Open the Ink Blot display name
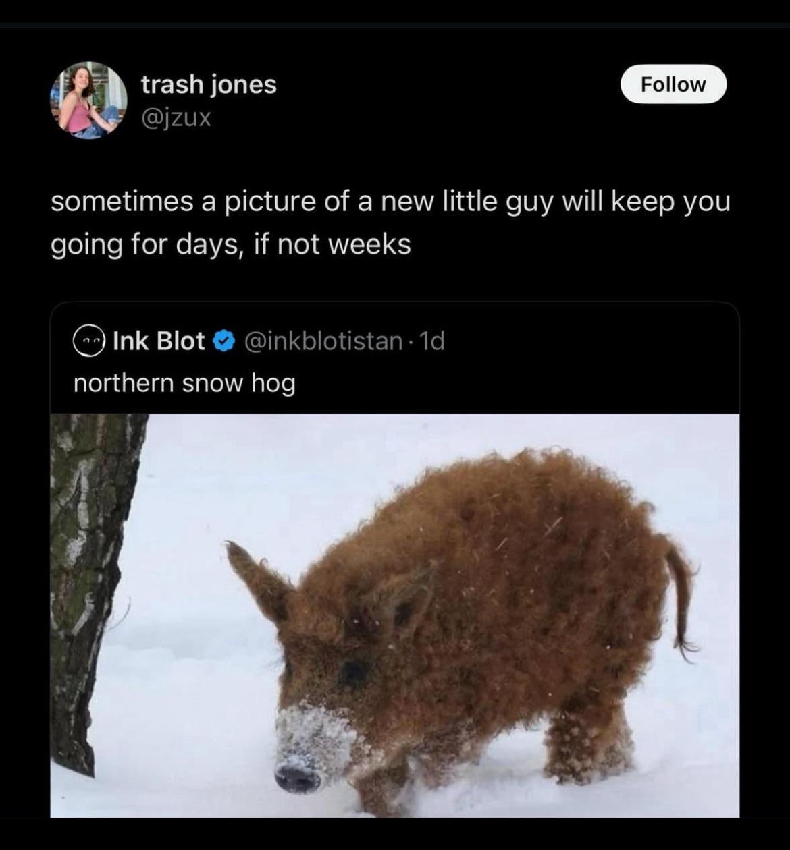 click(x=159, y=341)
